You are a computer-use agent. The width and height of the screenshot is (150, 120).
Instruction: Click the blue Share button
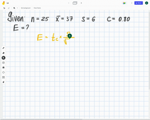(x=138, y=3)
